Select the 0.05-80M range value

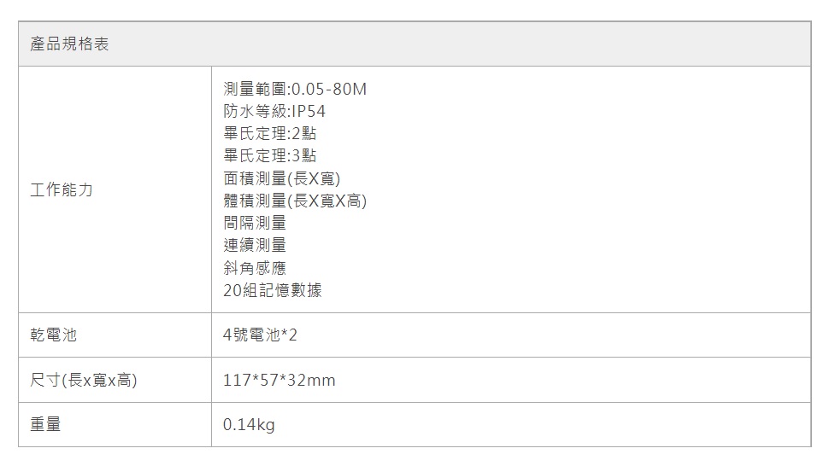coord(329,89)
